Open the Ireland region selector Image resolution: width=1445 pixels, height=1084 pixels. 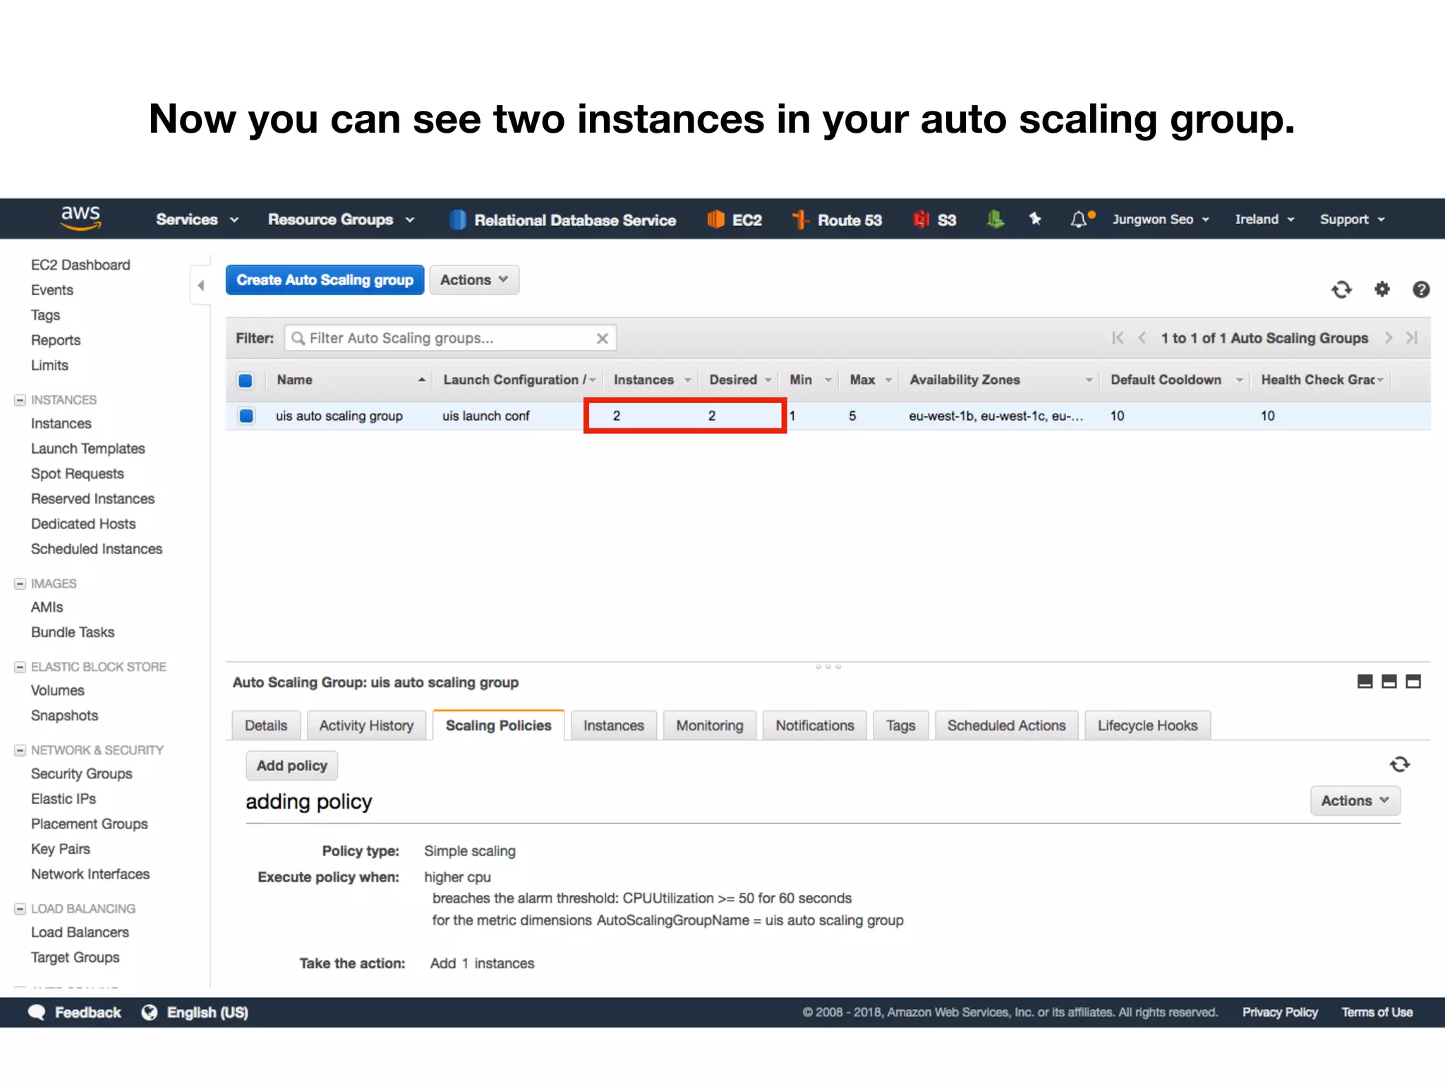[x=1265, y=219]
